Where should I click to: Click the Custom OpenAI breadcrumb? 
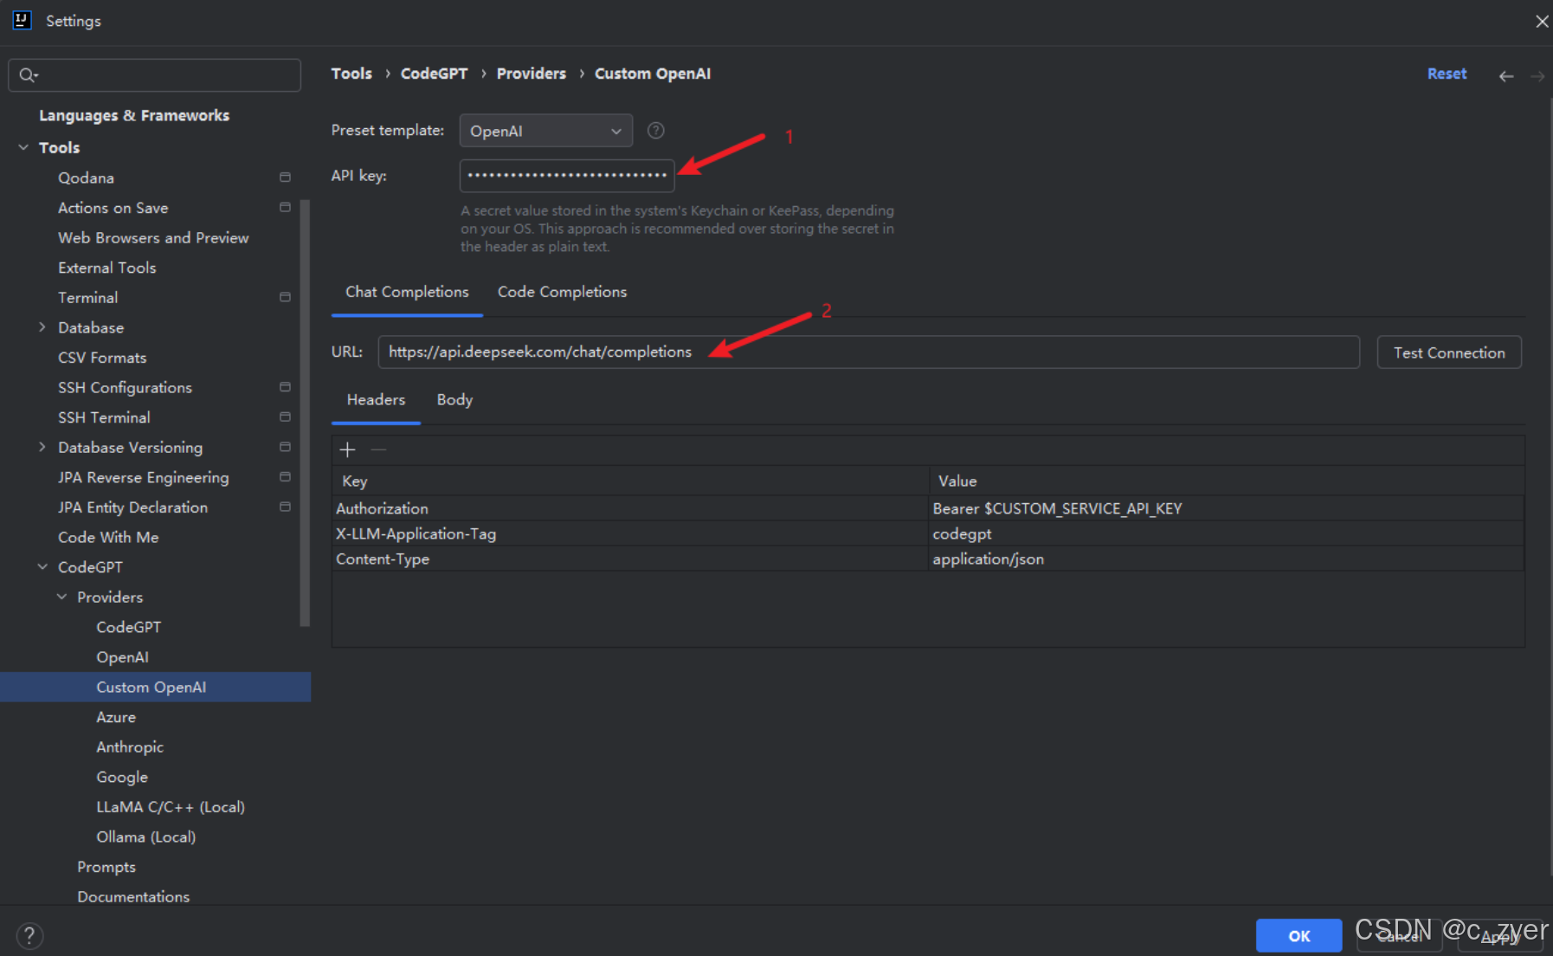(652, 74)
